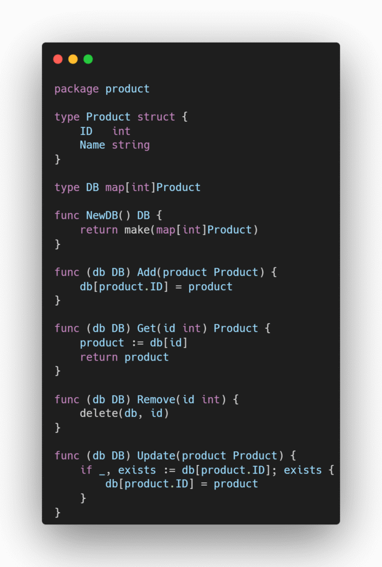Image resolution: width=382 pixels, height=567 pixels.
Task: Select the 'Add' method name
Action: (146, 272)
